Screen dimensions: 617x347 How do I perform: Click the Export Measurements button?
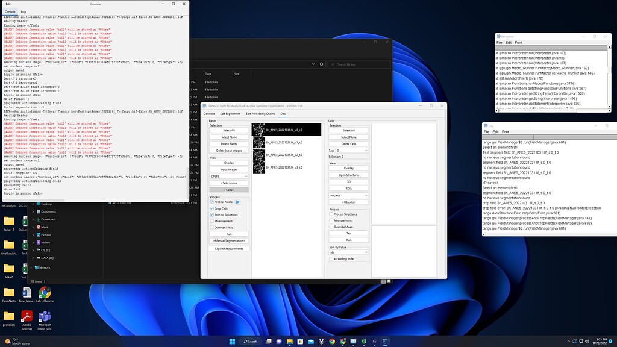(x=229, y=249)
